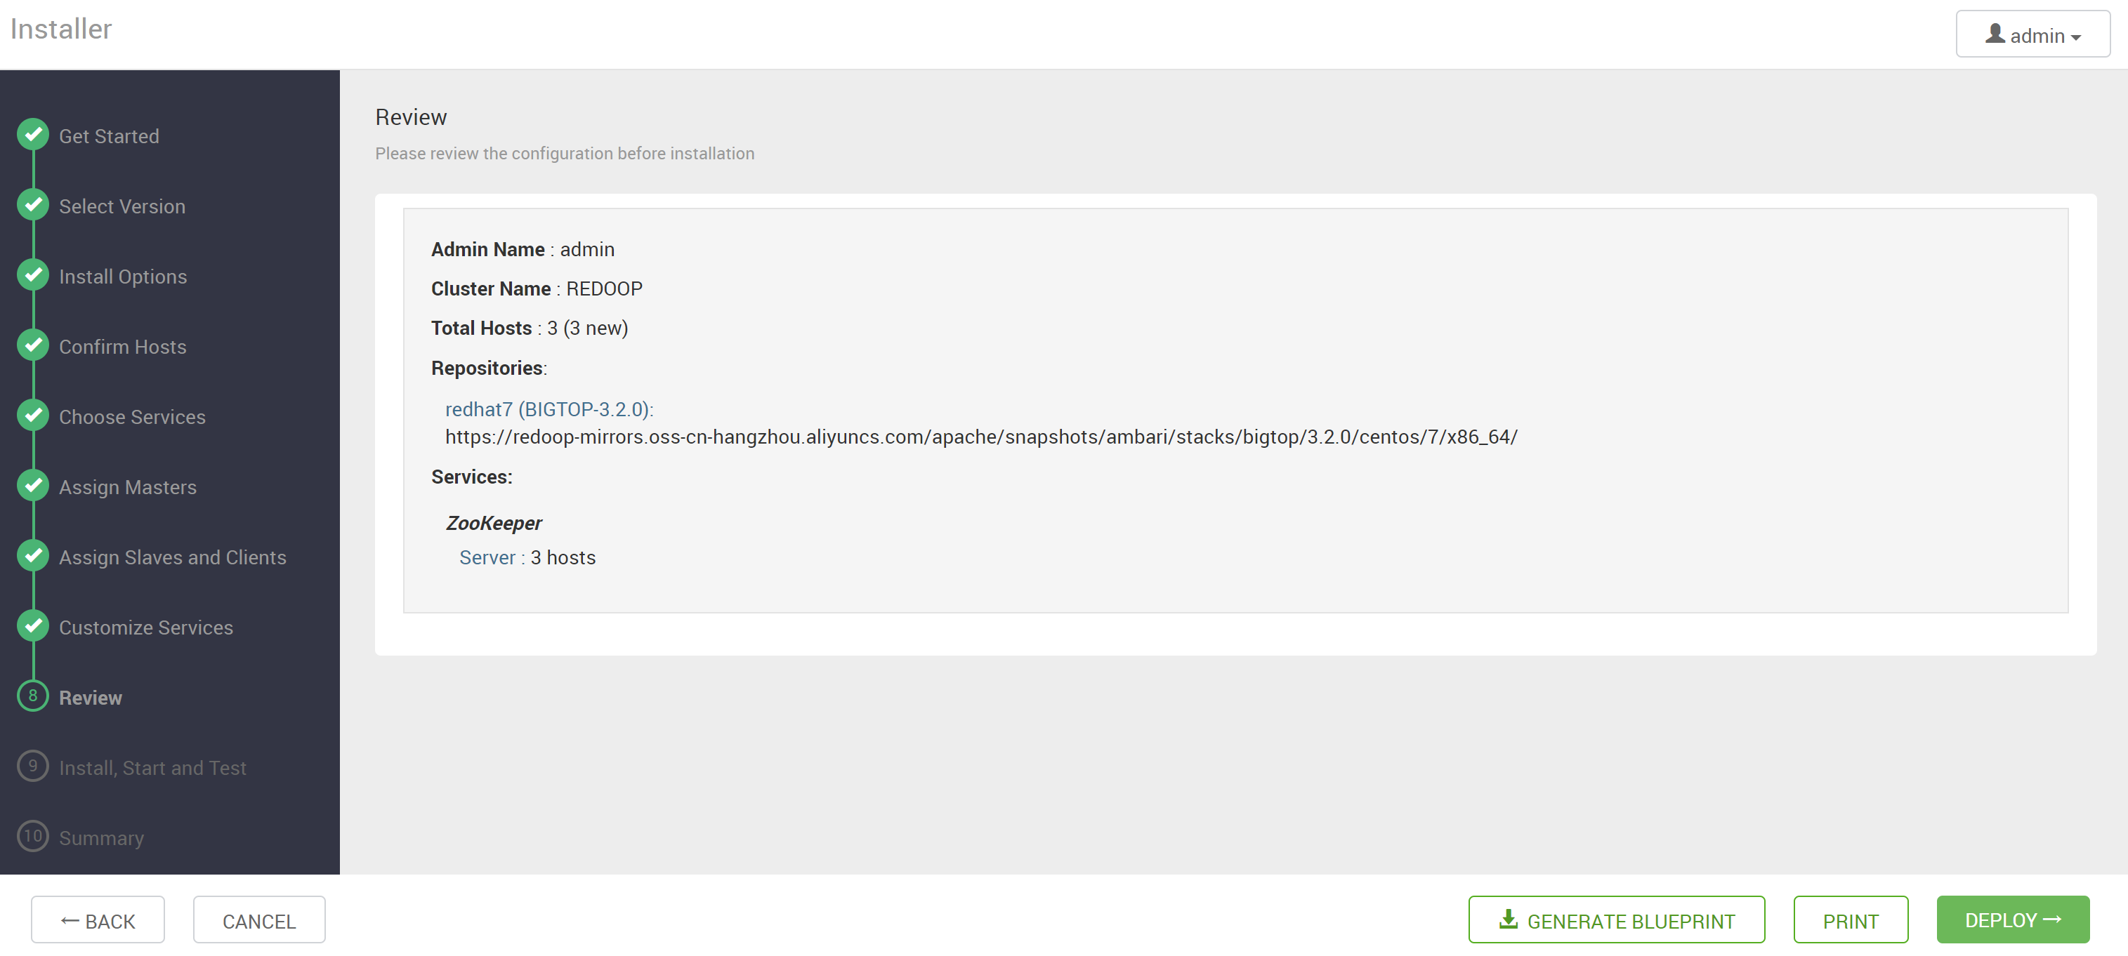Open the Summary wizard step

tap(101, 838)
